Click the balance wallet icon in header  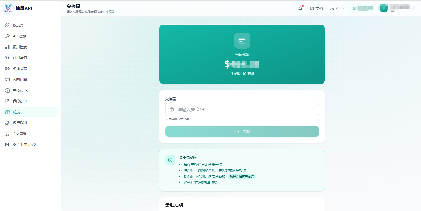pos(355,8)
